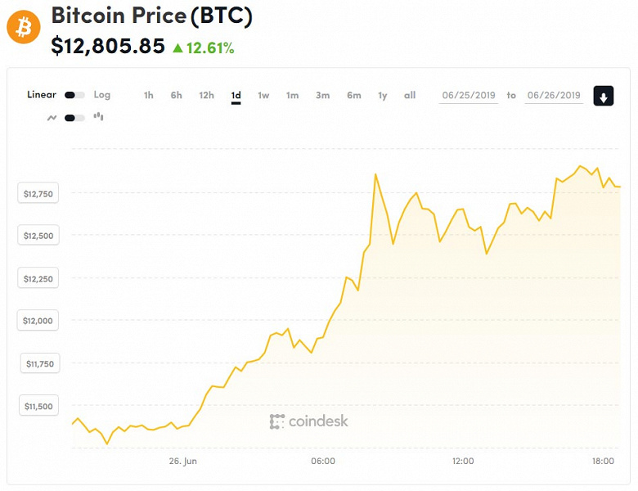
Task: Toggle the line/candlestick chart switch
Action: pos(74,118)
